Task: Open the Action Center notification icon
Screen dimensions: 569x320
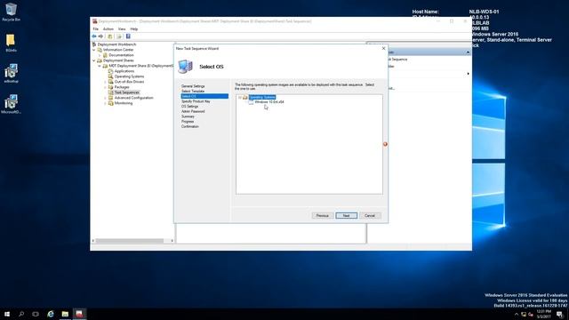Action: pyautogui.click(x=559, y=314)
